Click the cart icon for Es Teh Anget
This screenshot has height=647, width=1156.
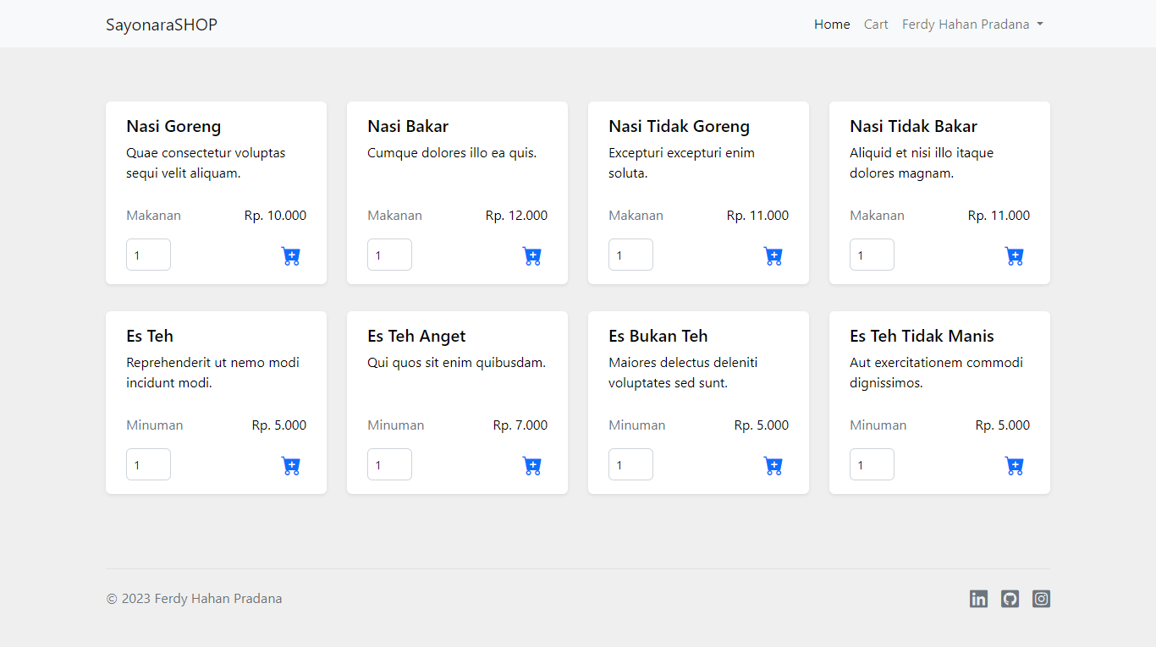click(532, 465)
